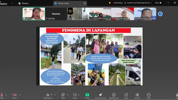Select the FKUI participant video tile

tap(78, 14)
